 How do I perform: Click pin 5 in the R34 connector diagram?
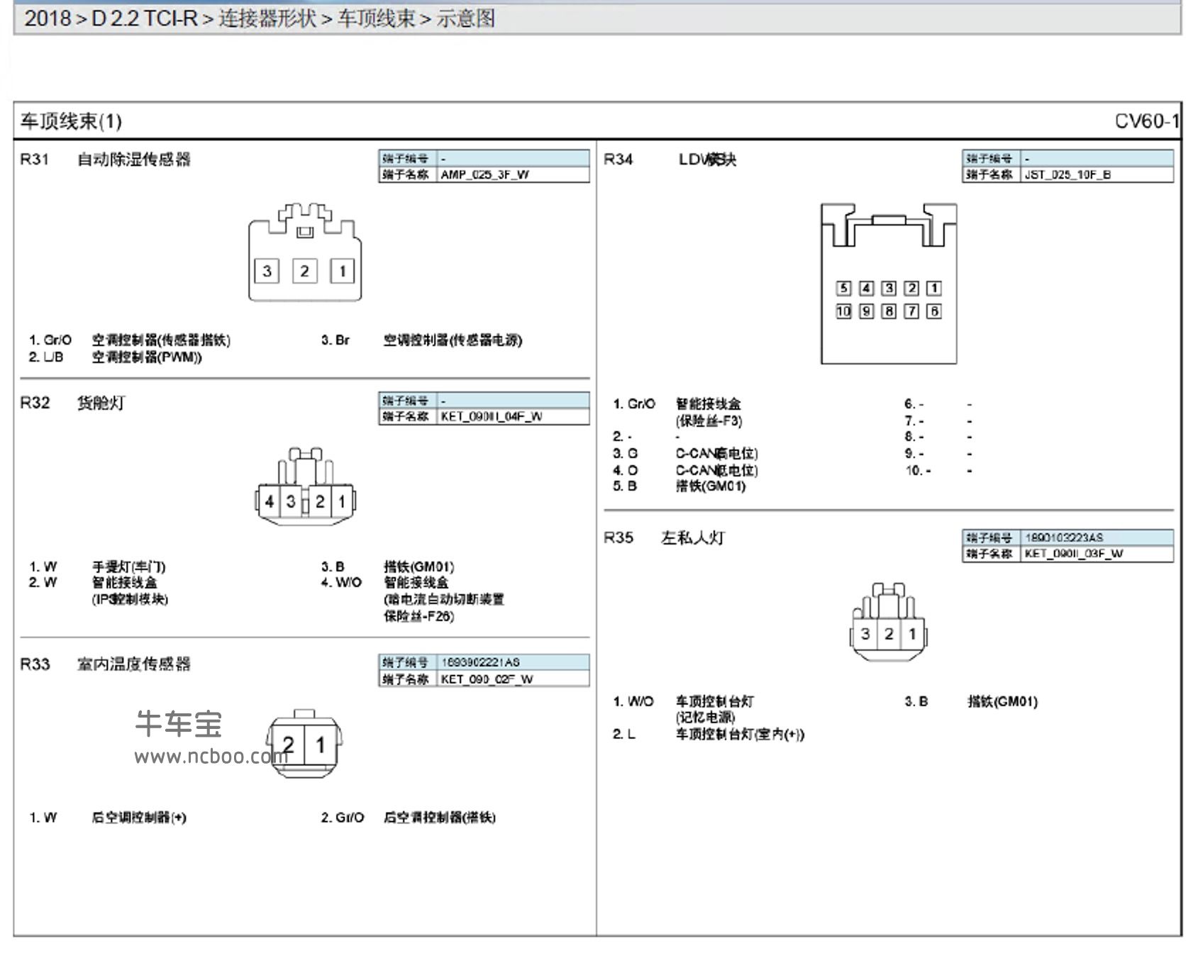tap(843, 288)
